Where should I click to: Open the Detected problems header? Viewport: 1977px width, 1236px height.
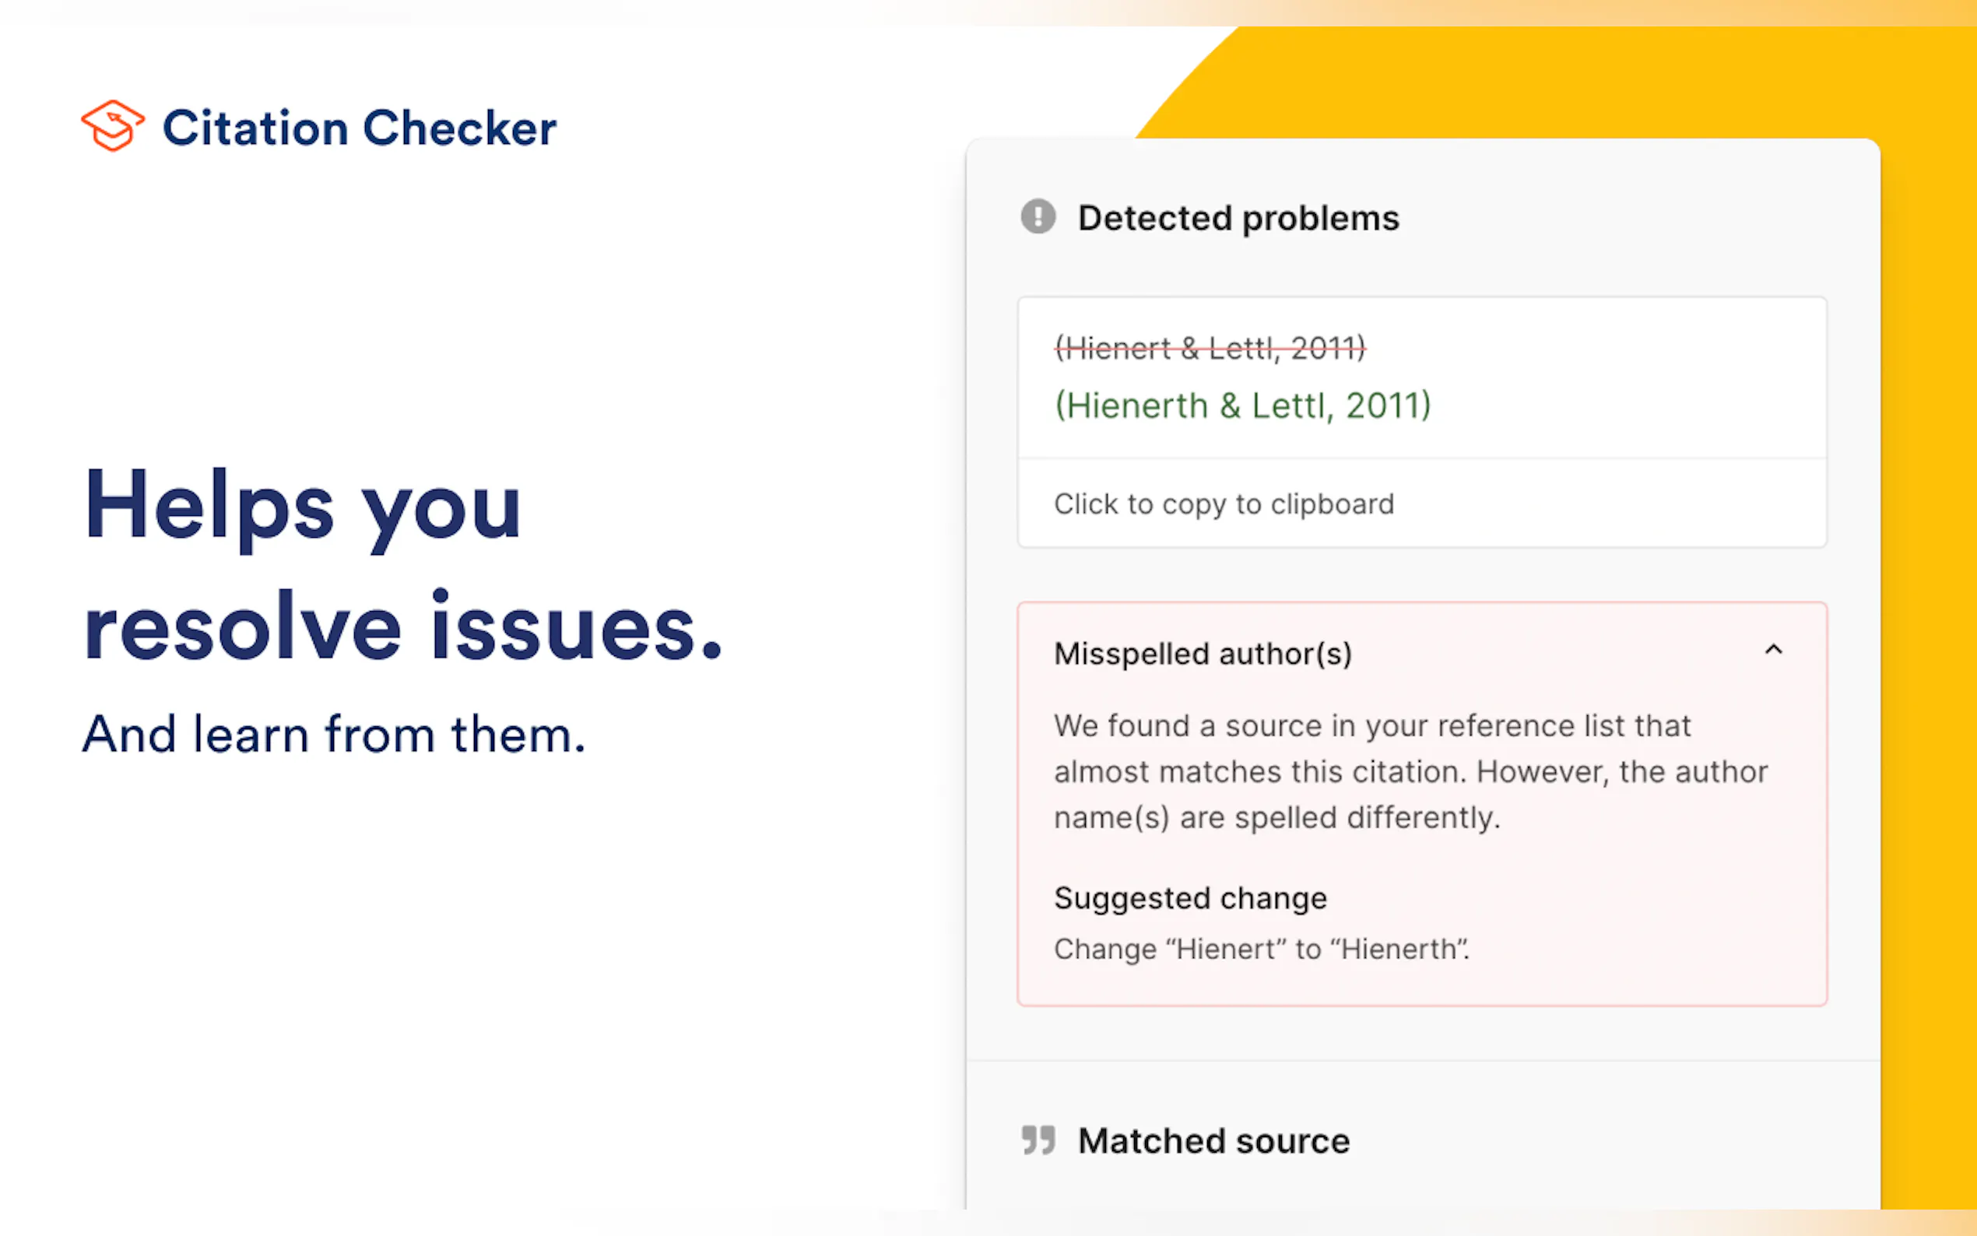click(x=1238, y=217)
